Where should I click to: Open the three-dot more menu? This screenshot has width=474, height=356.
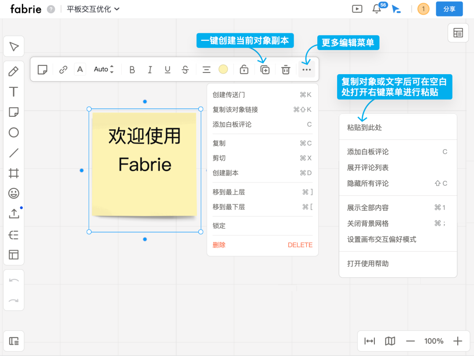[306, 69]
